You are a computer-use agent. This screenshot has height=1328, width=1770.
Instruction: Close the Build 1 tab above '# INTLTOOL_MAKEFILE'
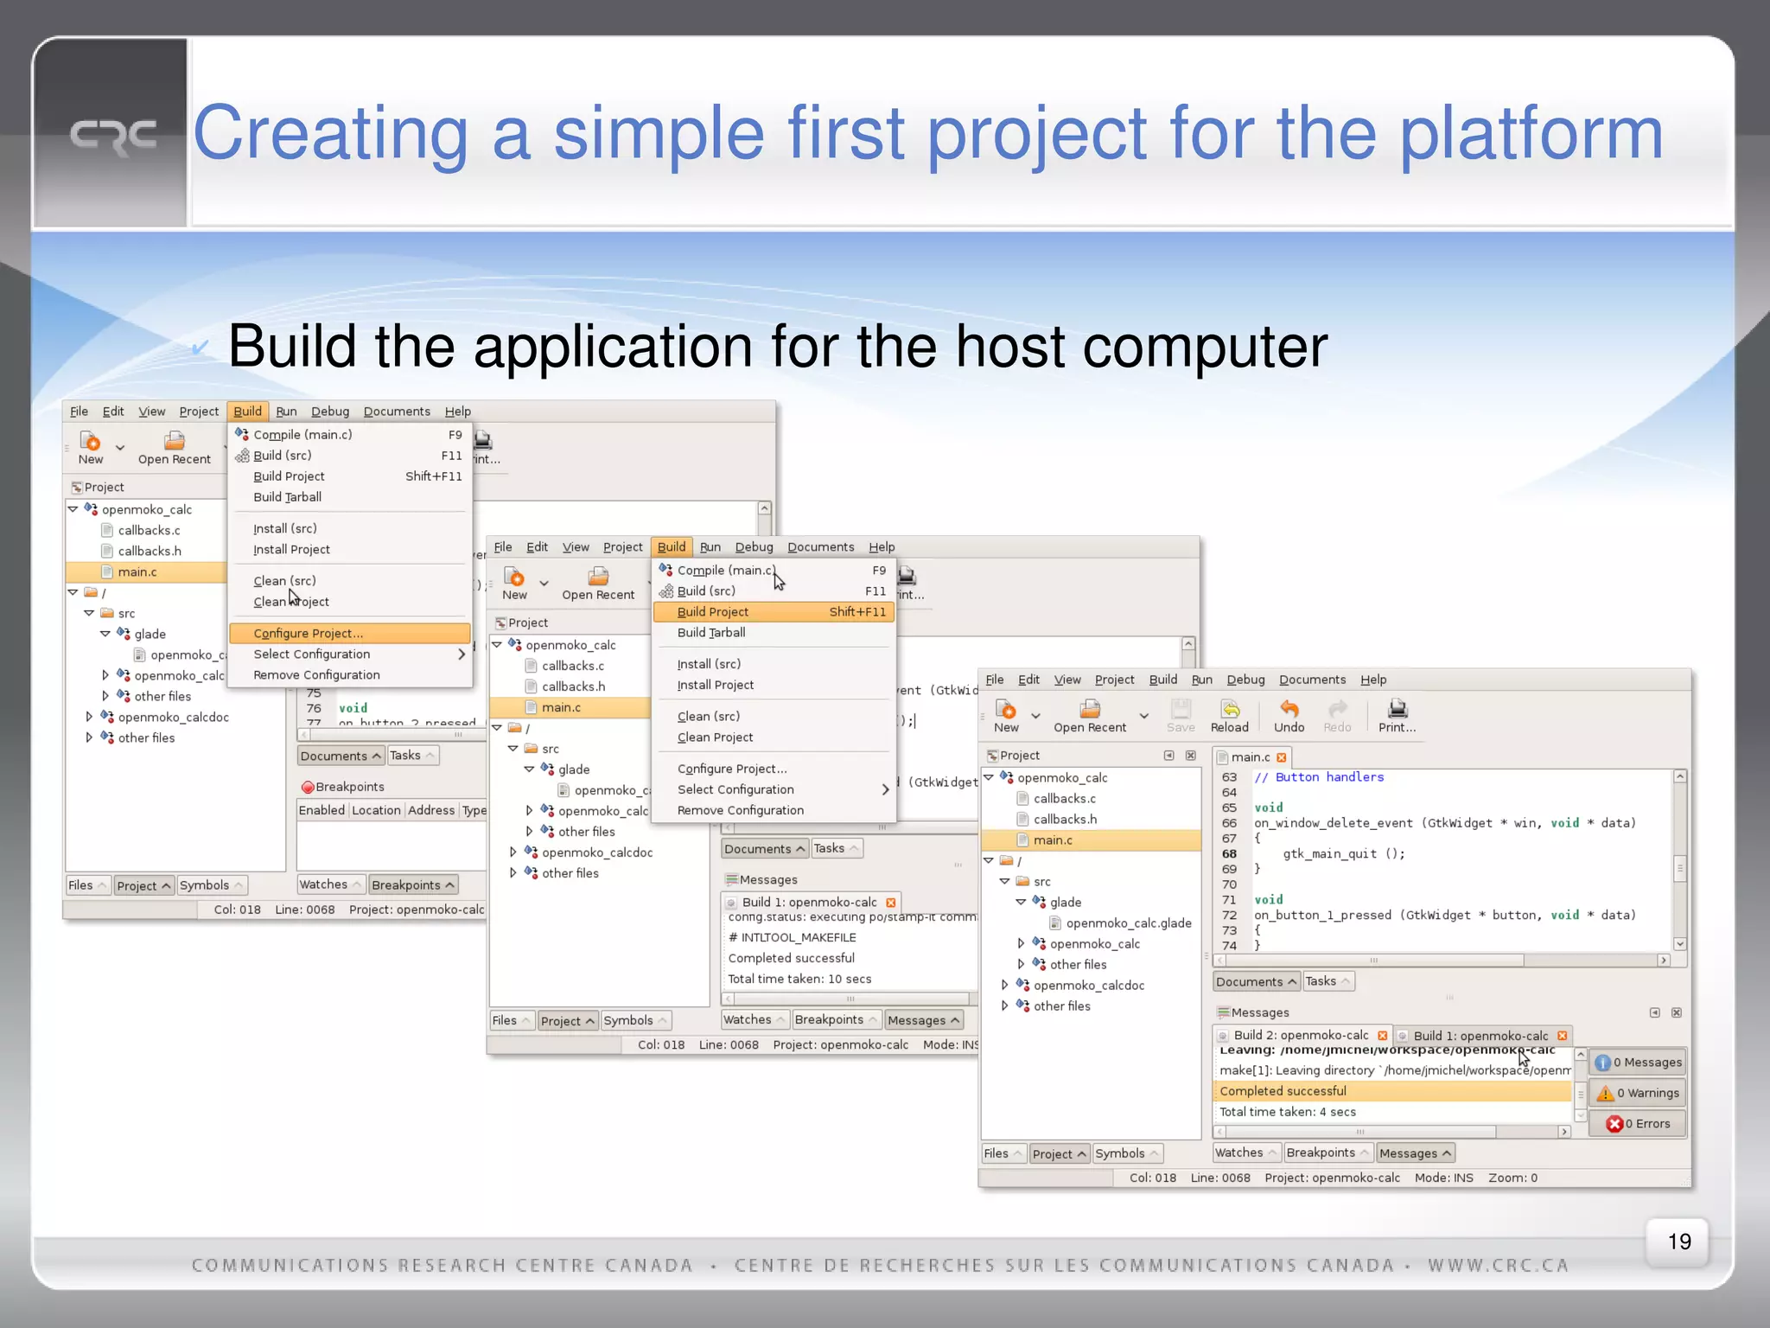tap(890, 903)
